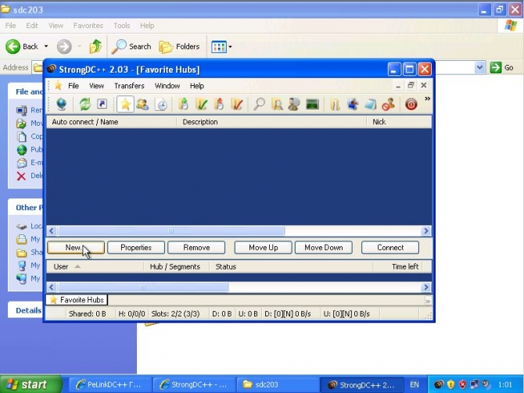Image resolution: width=524 pixels, height=393 pixels.
Task: Open the File menu in StrongDC++
Action: pos(74,86)
